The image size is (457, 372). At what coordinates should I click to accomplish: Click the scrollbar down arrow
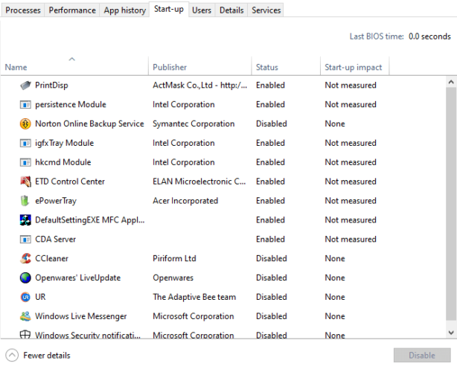pos(451,333)
